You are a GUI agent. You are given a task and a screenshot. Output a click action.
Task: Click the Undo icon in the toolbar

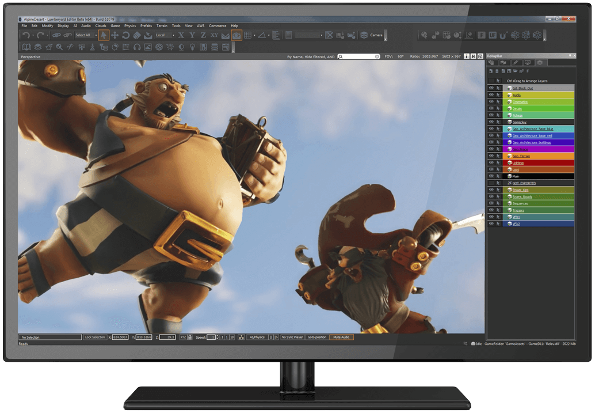[26, 35]
